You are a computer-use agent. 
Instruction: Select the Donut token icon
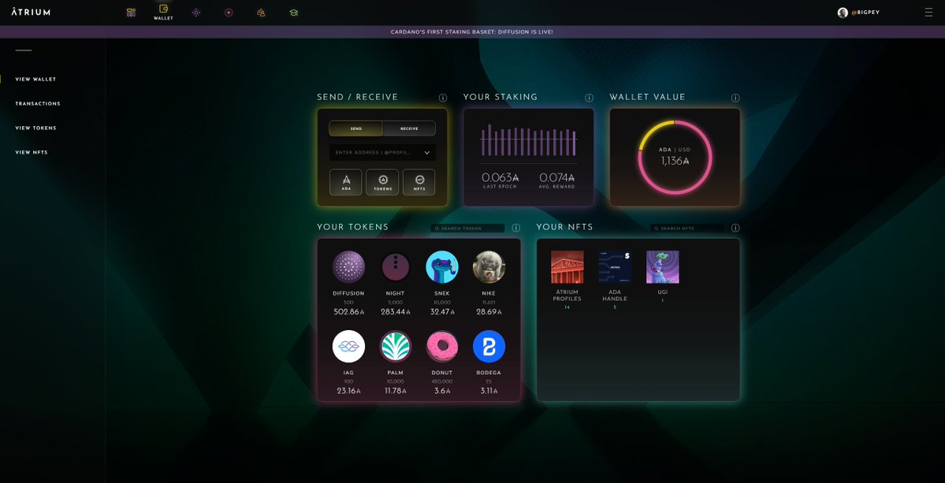click(442, 346)
